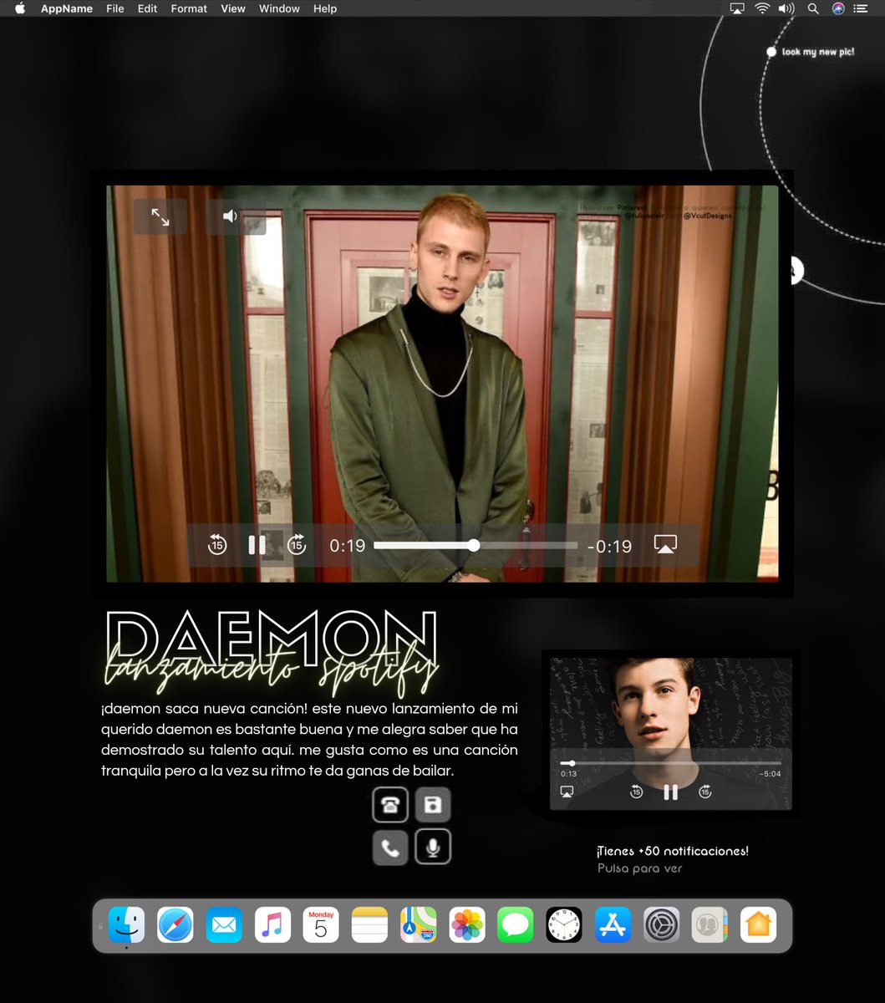The image size is (885, 1003).
Task: Open the File menu
Action: [115, 8]
